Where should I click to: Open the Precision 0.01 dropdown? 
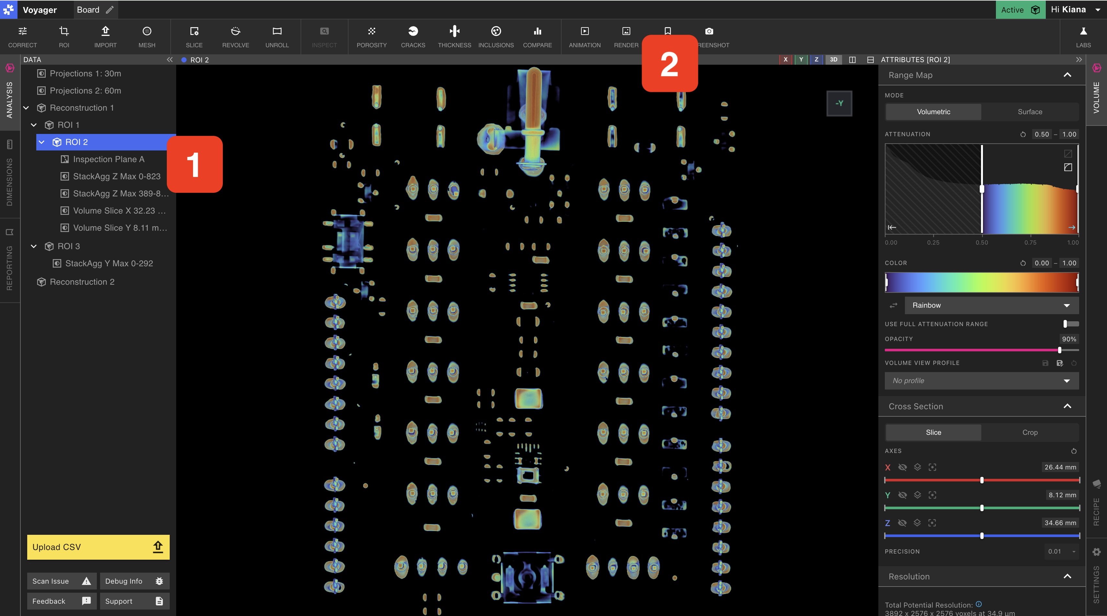click(x=1061, y=552)
